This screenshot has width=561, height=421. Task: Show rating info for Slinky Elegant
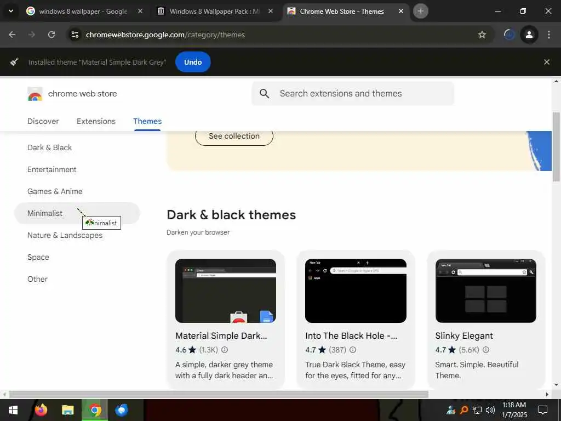coord(485,350)
